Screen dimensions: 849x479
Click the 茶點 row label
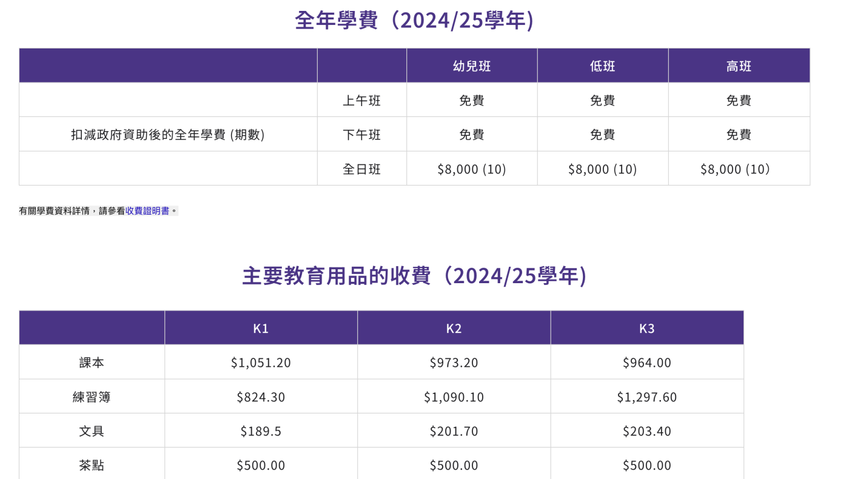pyautogui.click(x=92, y=465)
